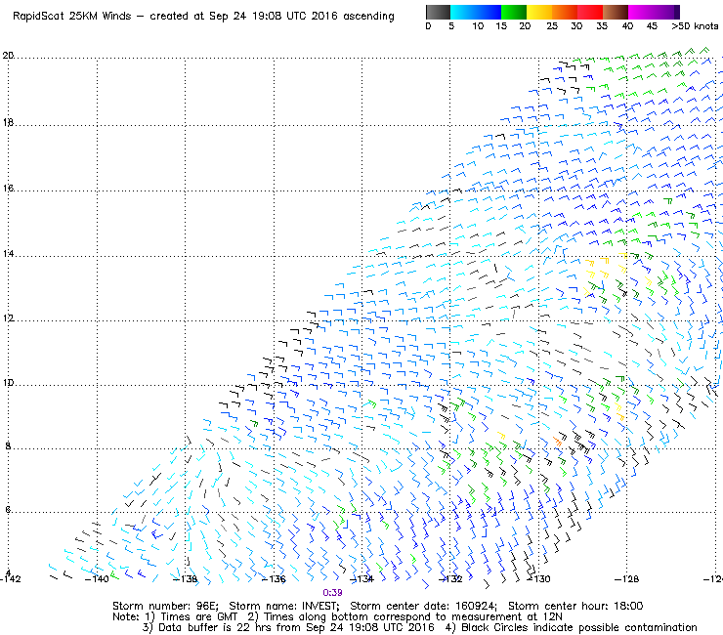The width and height of the screenshot is (723, 635).
Task: Click the gray 0-5 knots legend swatch
Action: (x=438, y=12)
